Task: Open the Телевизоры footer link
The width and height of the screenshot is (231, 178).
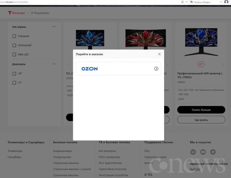Action: pyautogui.click(x=15, y=151)
